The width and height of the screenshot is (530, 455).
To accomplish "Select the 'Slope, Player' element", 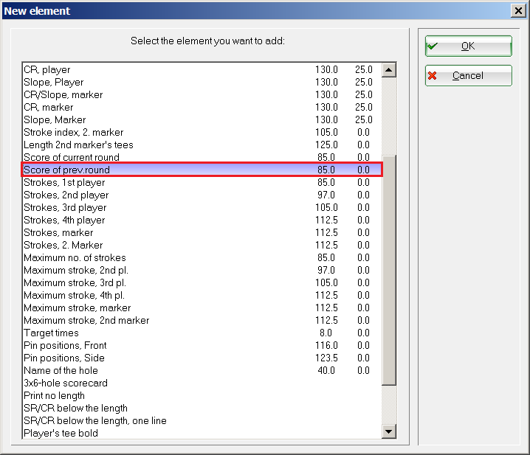I will point(54,83).
